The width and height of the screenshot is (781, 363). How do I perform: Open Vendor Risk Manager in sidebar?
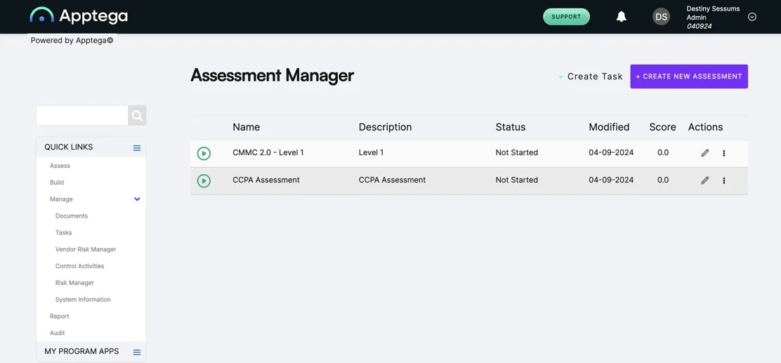pyautogui.click(x=86, y=249)
